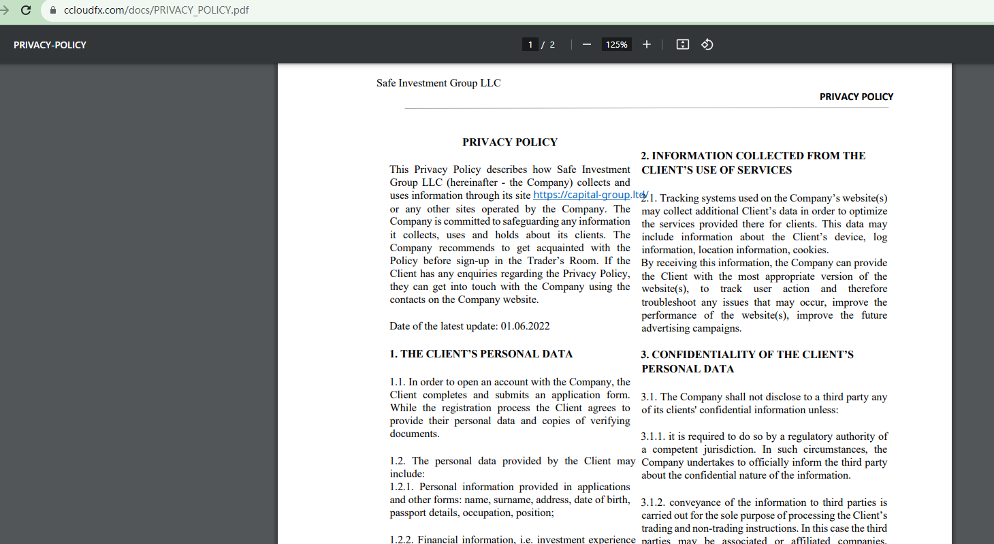Click the 125% zoom level field
This screenshot has width=994, height=544.
click(616, 44)
